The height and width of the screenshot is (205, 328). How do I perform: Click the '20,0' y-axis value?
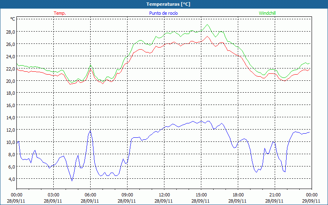pyautogui.click(x=11, y=81)
